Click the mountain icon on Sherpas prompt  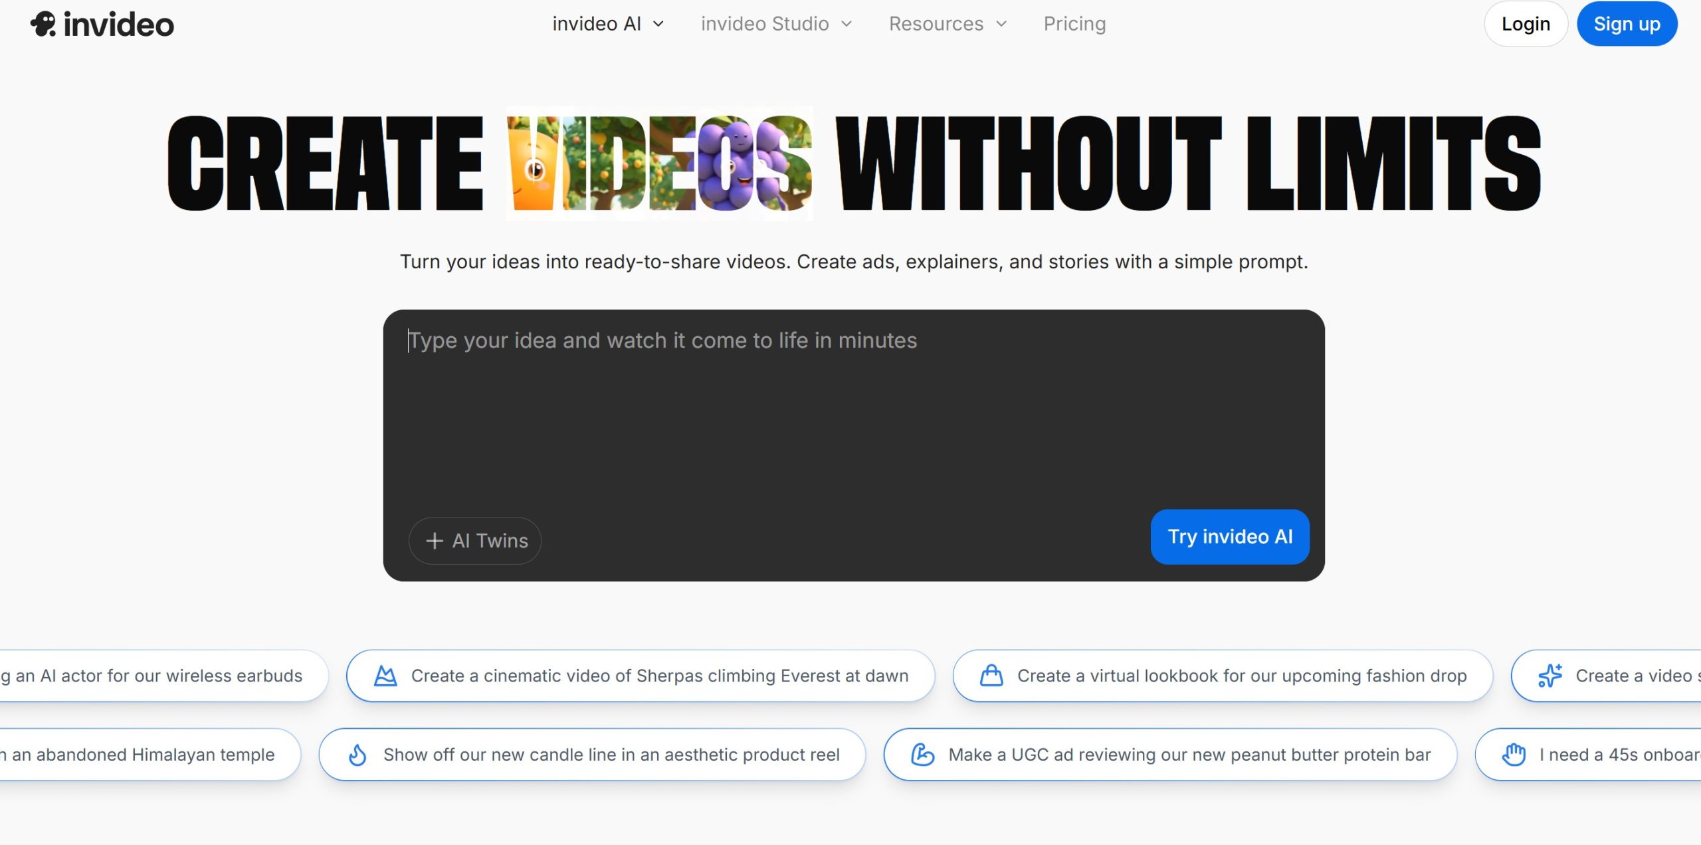coord(385,676)
